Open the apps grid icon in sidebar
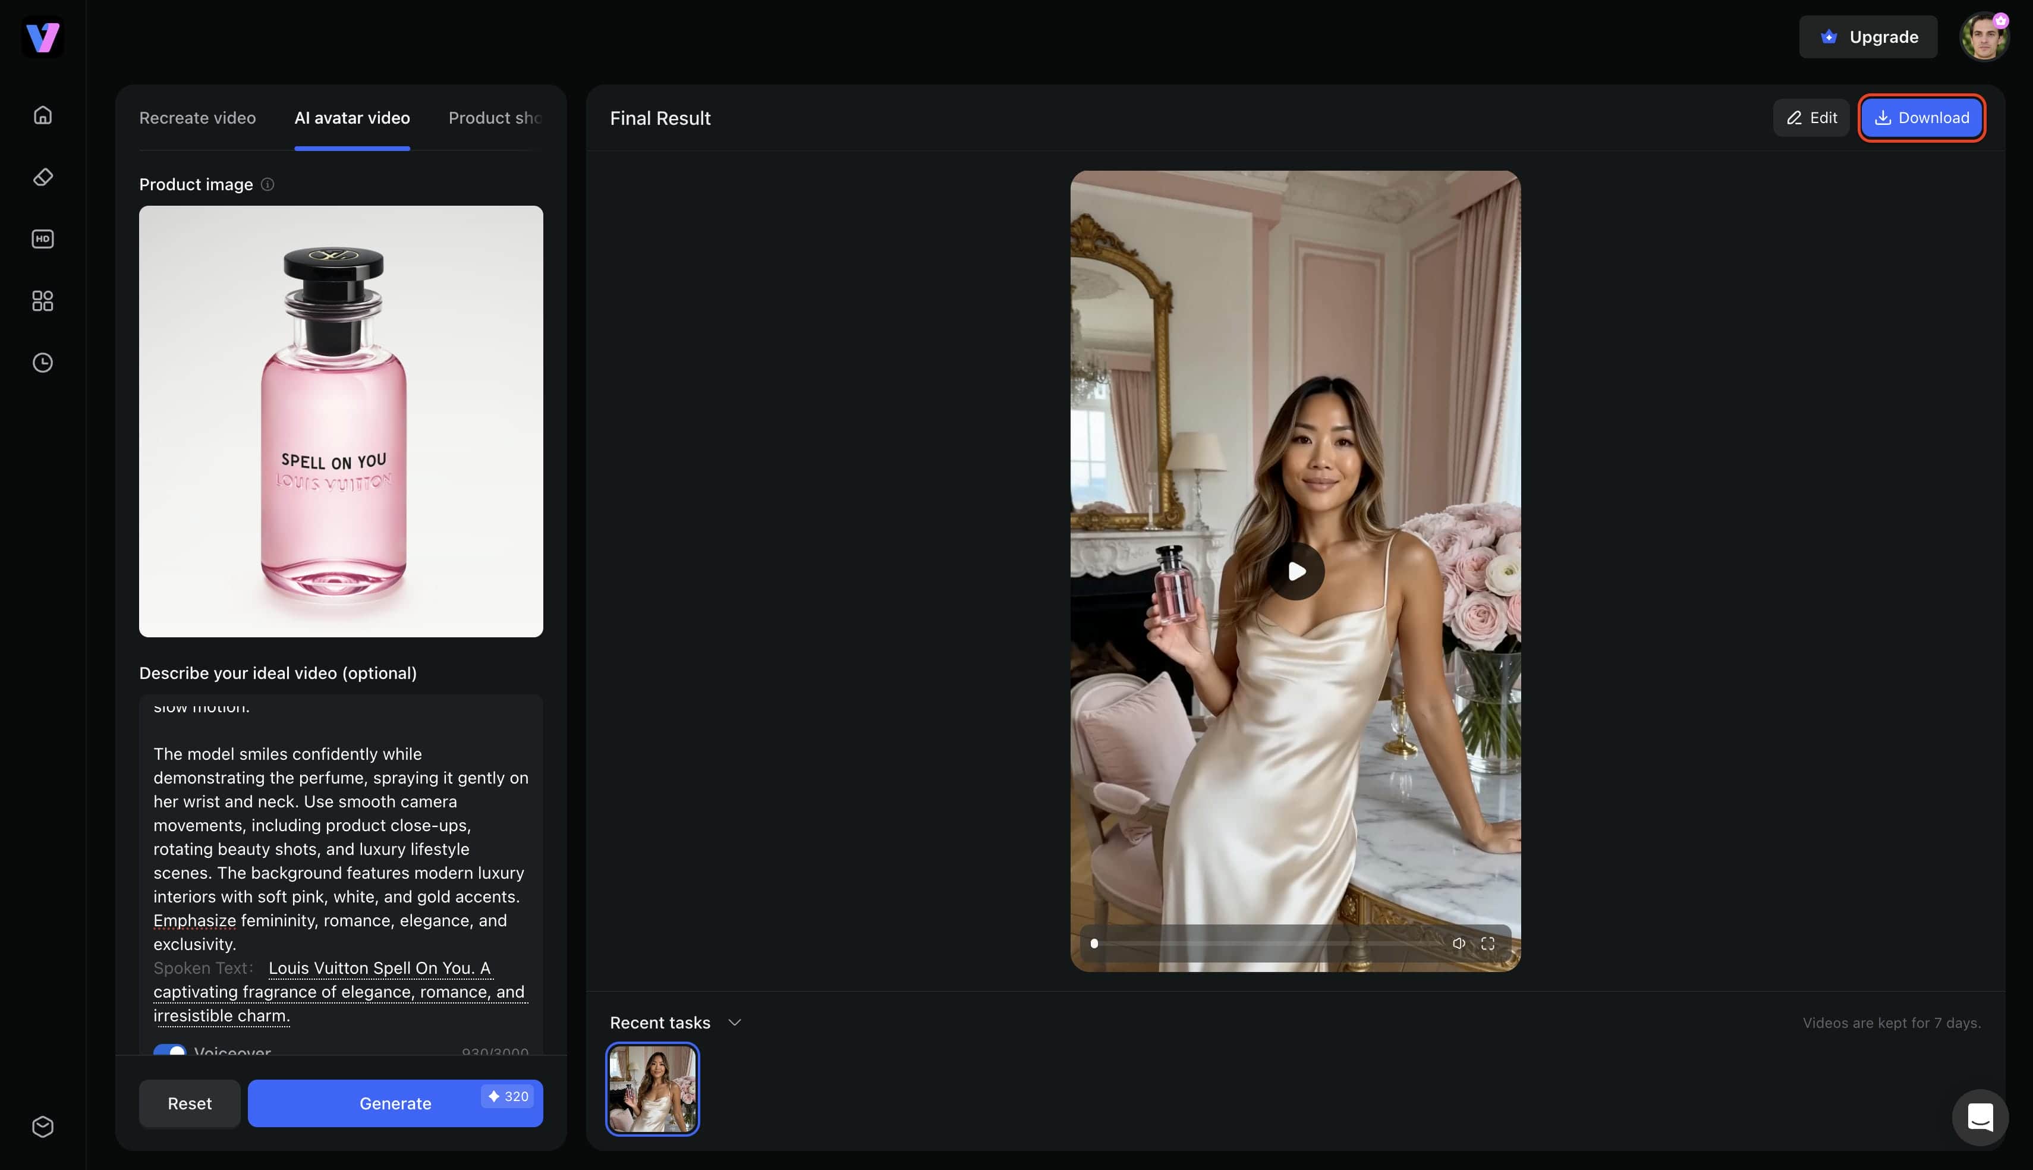The image size is (2033, 1170). click(x=43, y=301)
